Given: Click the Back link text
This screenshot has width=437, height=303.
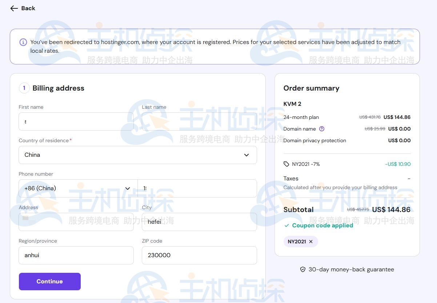Looking at the screenshot, I should click(28, 8).
